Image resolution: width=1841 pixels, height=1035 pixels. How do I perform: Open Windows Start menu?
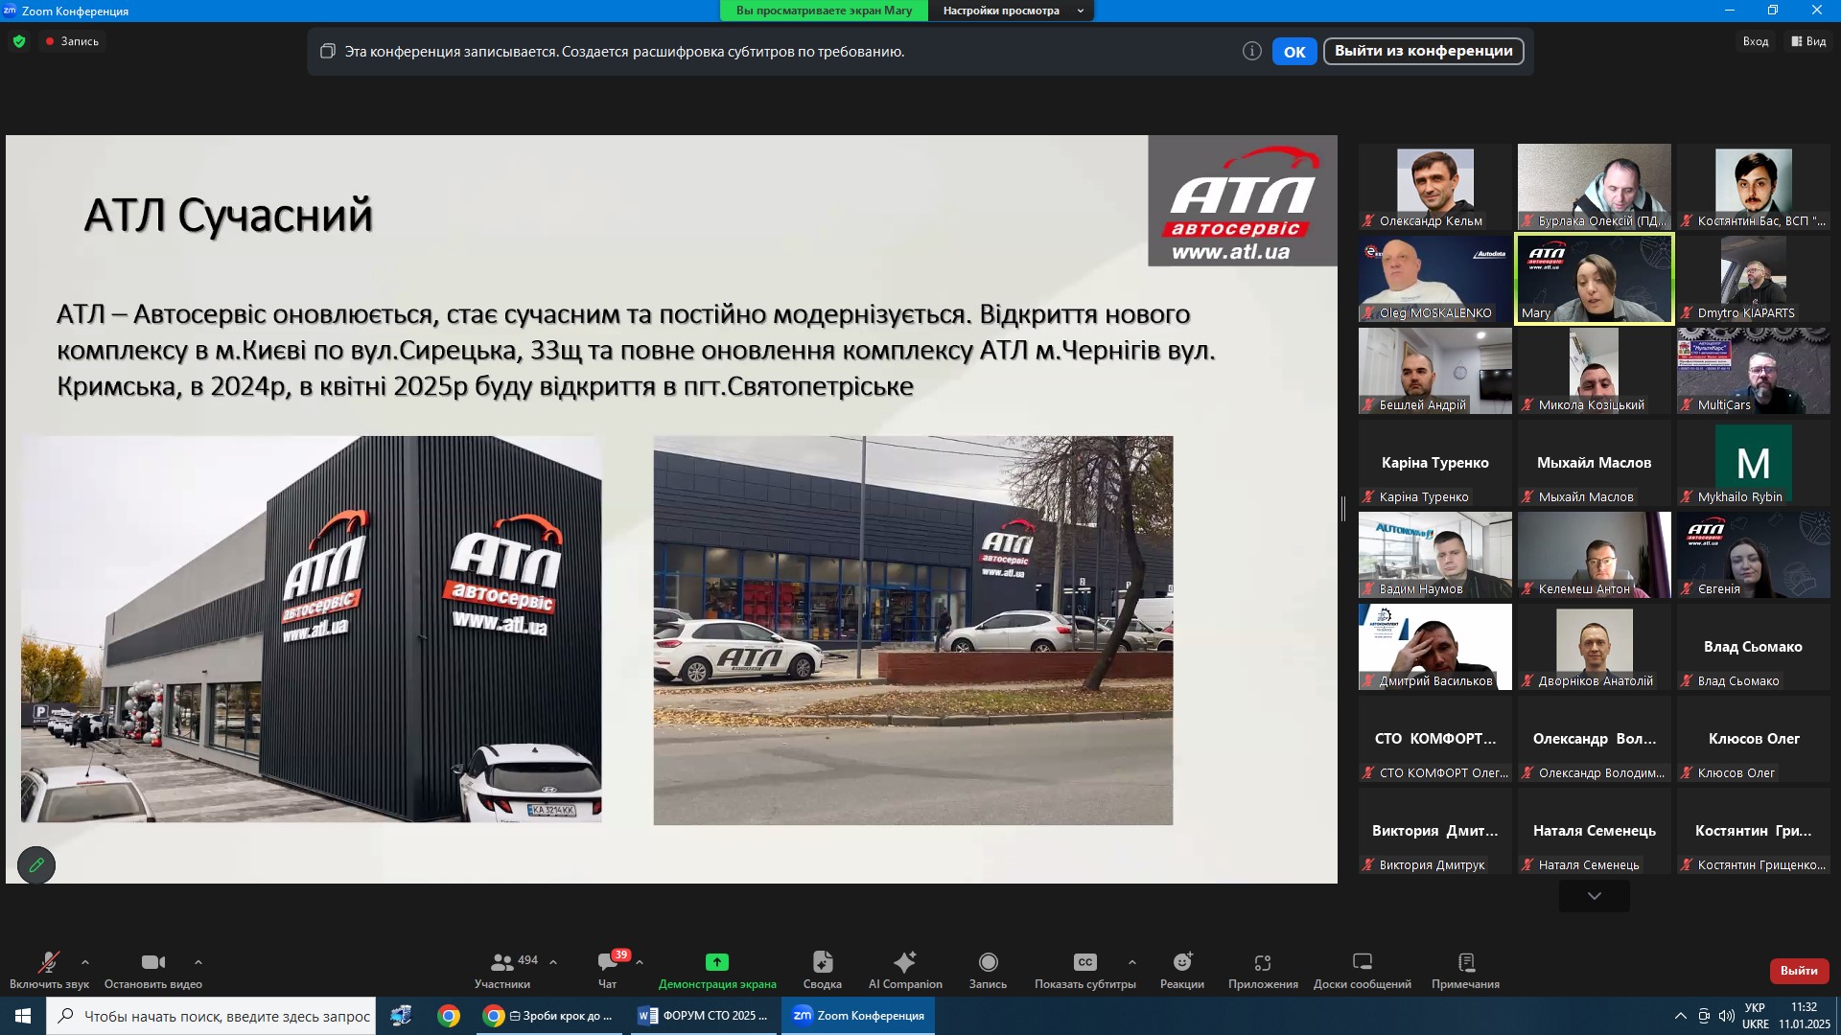pos(23,1016)
